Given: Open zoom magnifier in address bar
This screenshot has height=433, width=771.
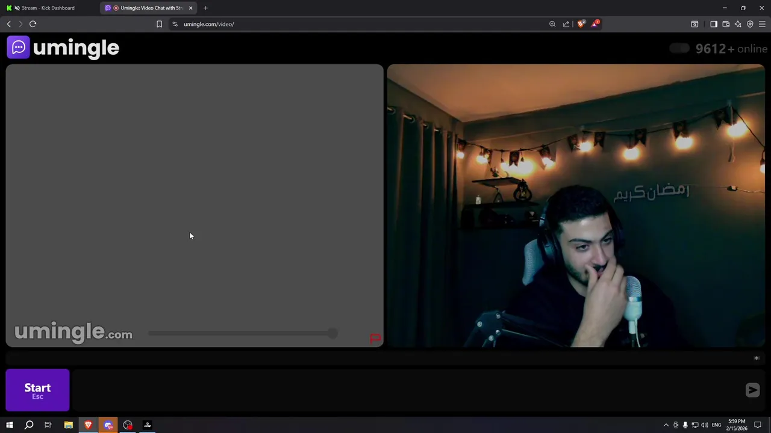Looking at the screenshot, I should 552,24.
